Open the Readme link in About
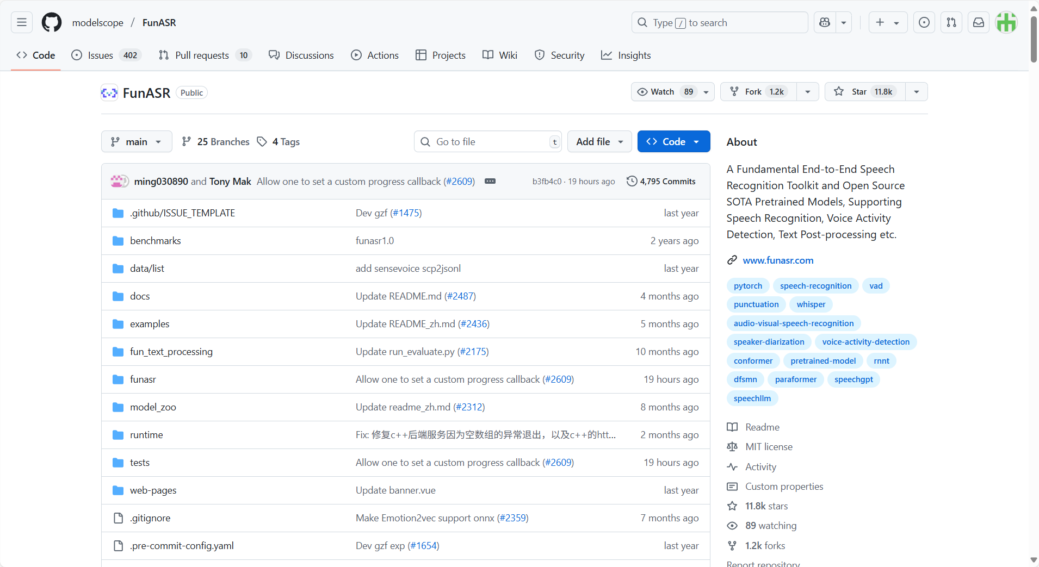This screenshot has height=567, width=1039. click(753, 427)
